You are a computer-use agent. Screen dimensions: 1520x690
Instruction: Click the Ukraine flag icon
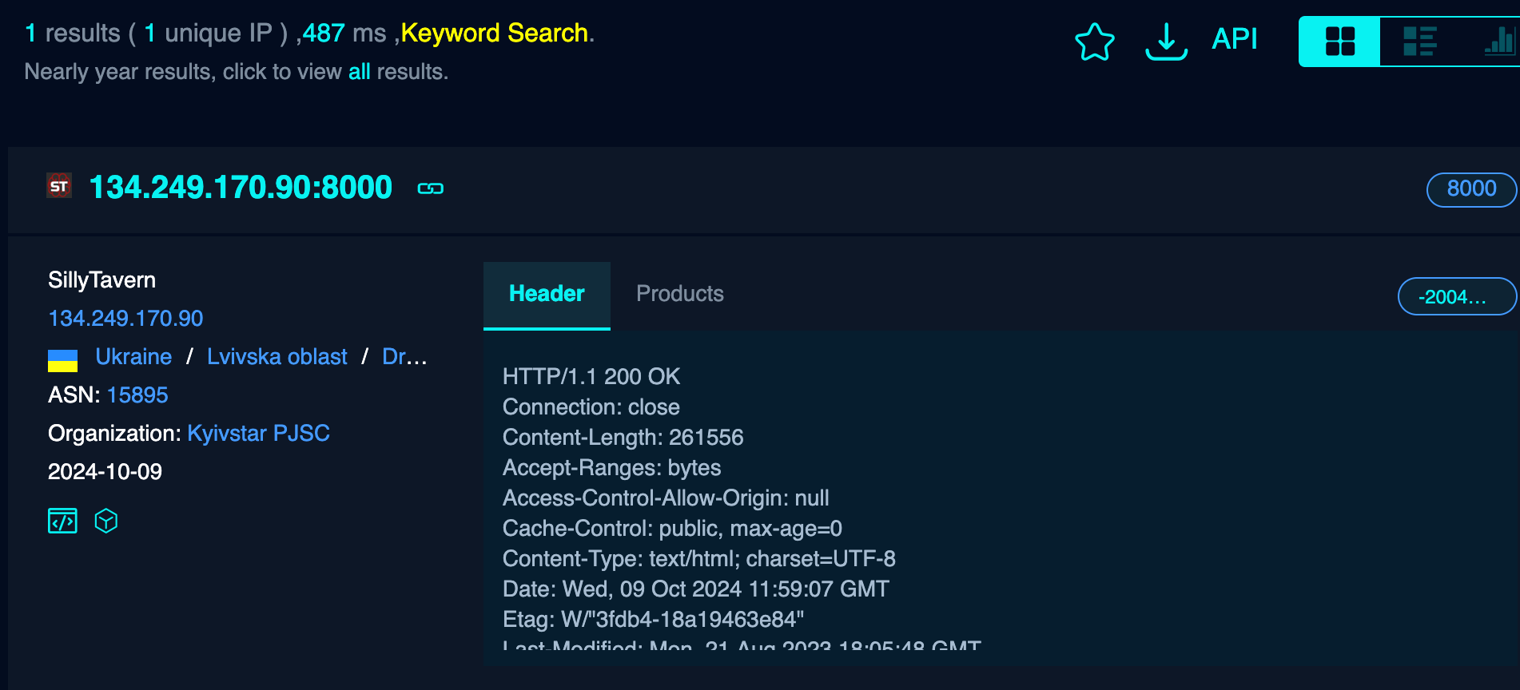click(62, 361)
